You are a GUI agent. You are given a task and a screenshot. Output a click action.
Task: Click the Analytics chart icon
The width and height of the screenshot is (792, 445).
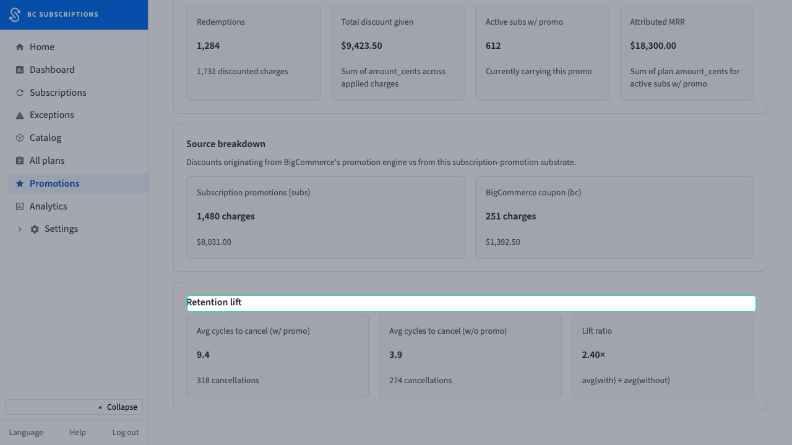coord(20,206)
